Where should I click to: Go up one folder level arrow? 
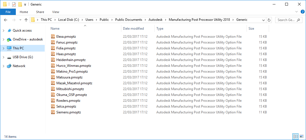point(26,20)
